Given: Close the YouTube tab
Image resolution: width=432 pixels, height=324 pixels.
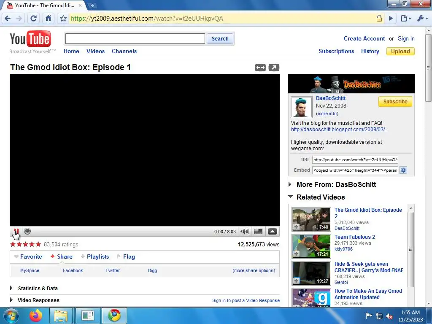Looking at the screenshot, I should tap(80, 5).
